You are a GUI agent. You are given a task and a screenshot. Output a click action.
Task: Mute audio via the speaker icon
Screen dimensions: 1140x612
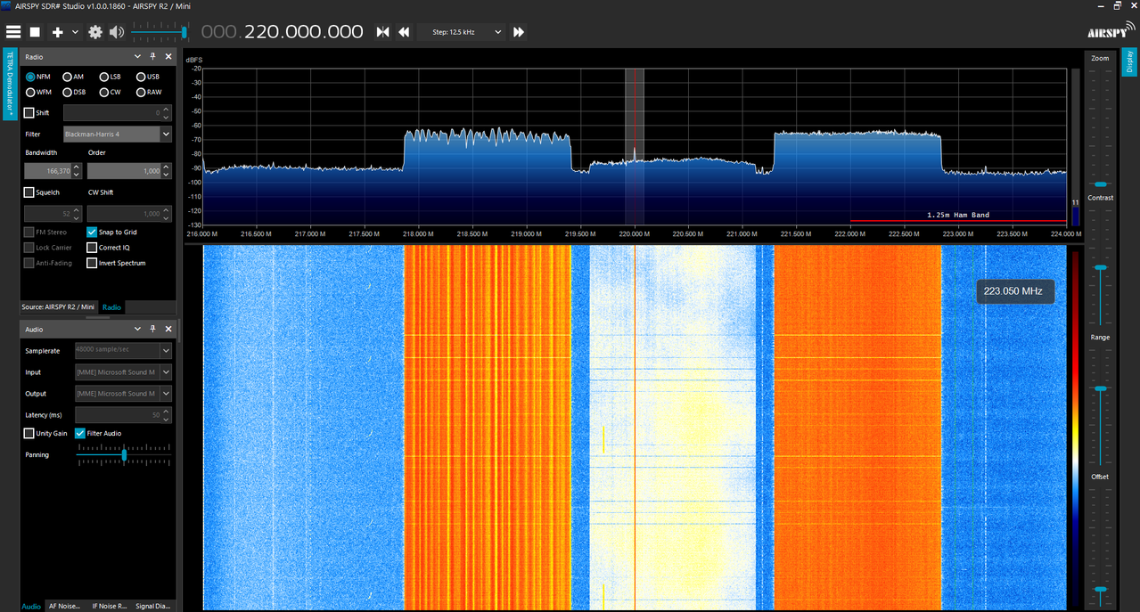(117, 32)
